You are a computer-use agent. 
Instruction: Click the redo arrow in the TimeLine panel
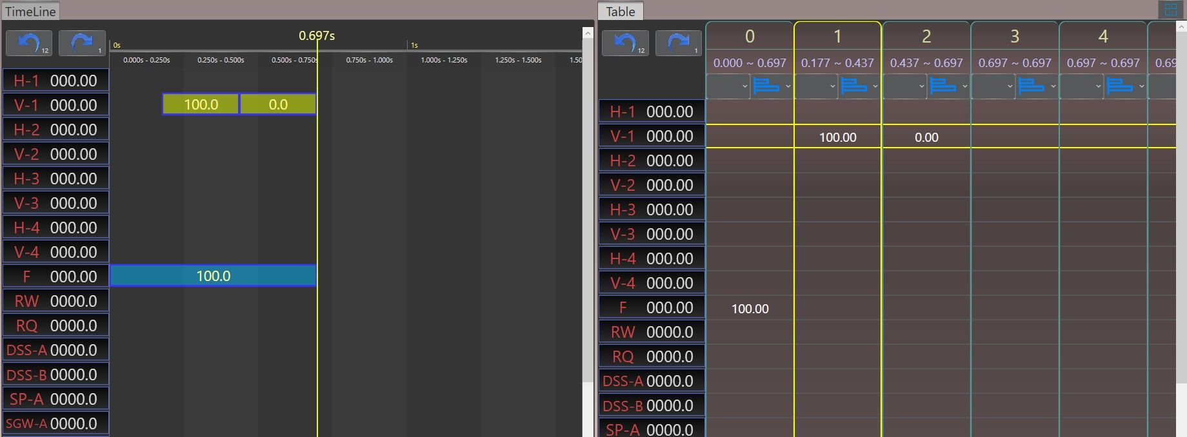pyautogui.click(x=82, y=43)
